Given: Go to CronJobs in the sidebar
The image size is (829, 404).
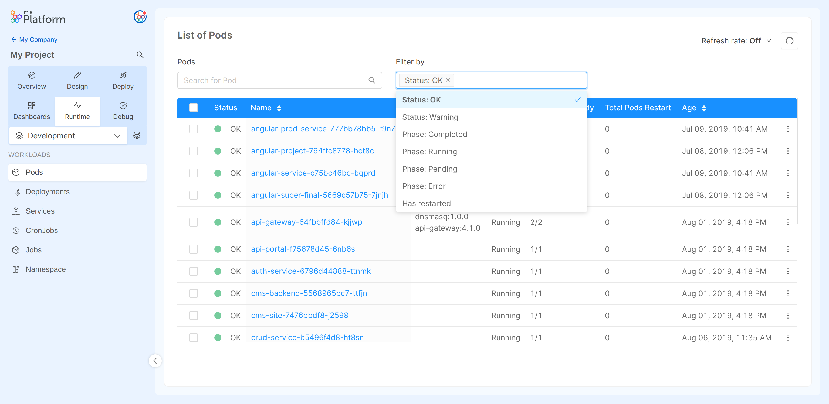Looking at the screenshot, I should coord(42,230).
